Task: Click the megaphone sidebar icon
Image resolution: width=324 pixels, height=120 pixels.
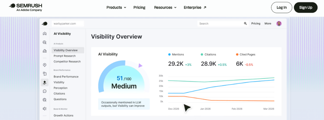Action: point(45,108)
